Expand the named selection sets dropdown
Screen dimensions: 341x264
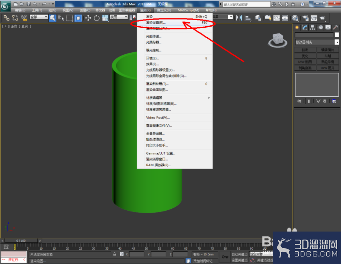(x=231, y=17)
